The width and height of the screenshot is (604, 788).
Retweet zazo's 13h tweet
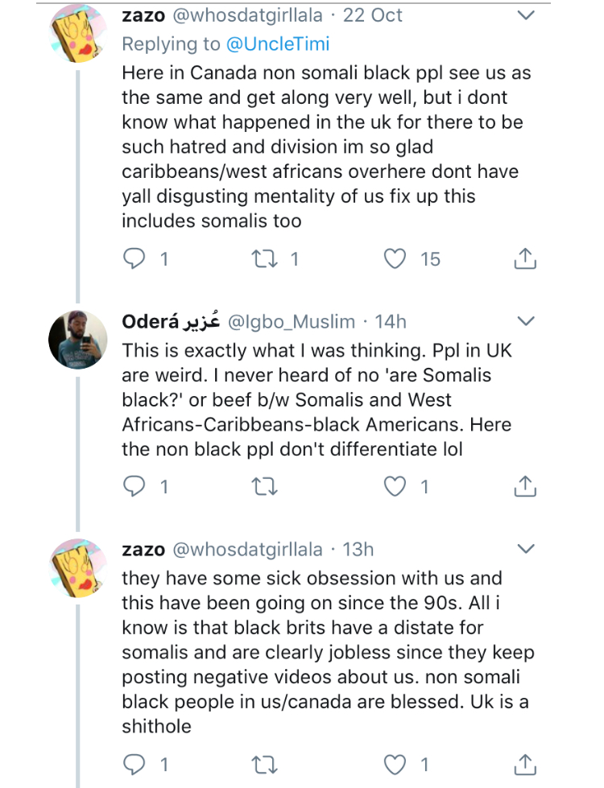[261, 764]
